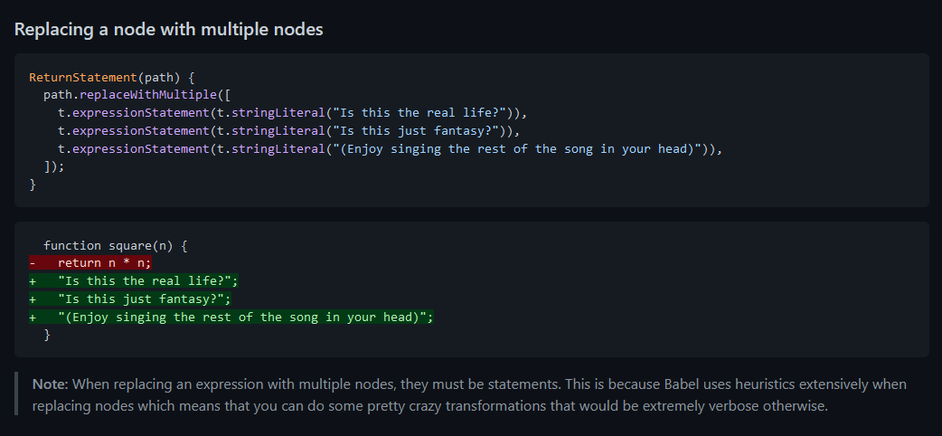Click the green added line "Is this the real life?";

(134, 280)
